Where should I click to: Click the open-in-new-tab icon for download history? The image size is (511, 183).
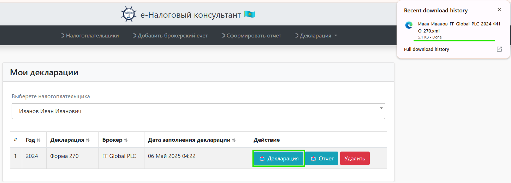point(499,49)
